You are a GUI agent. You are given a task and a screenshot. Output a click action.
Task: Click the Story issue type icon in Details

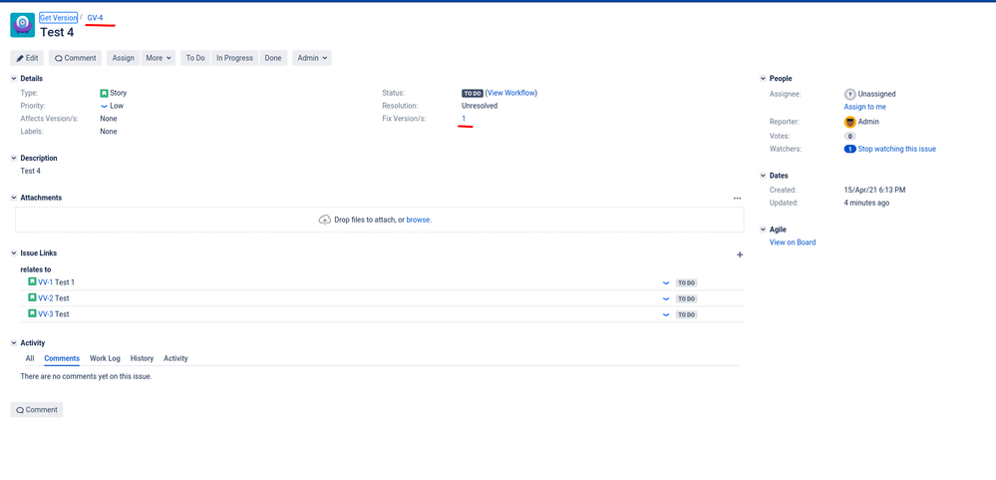104,93
